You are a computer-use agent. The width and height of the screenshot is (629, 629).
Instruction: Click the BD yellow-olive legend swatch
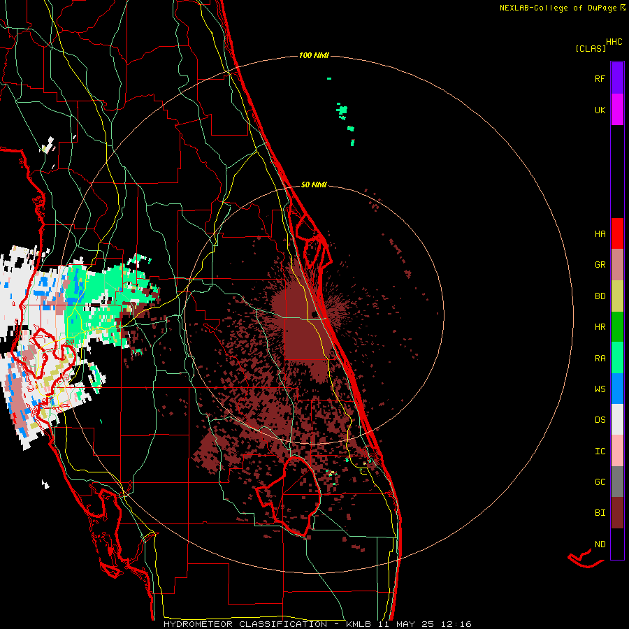[x=617, y=296]
